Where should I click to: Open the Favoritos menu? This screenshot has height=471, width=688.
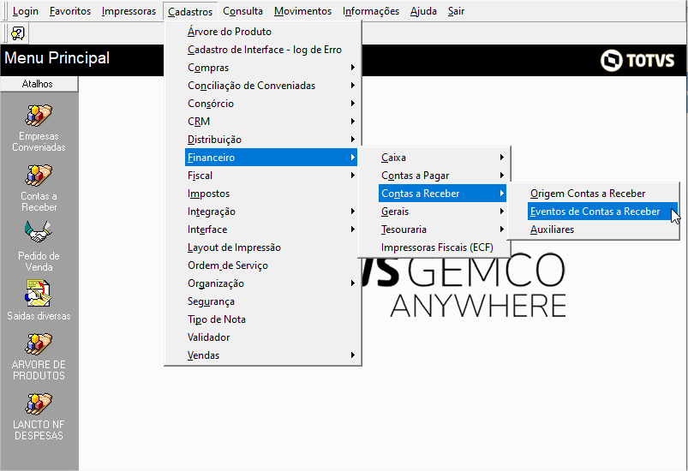70,11
